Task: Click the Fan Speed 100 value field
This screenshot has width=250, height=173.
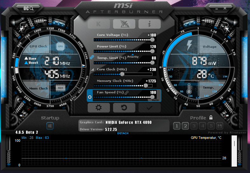Action: point(153,92)
